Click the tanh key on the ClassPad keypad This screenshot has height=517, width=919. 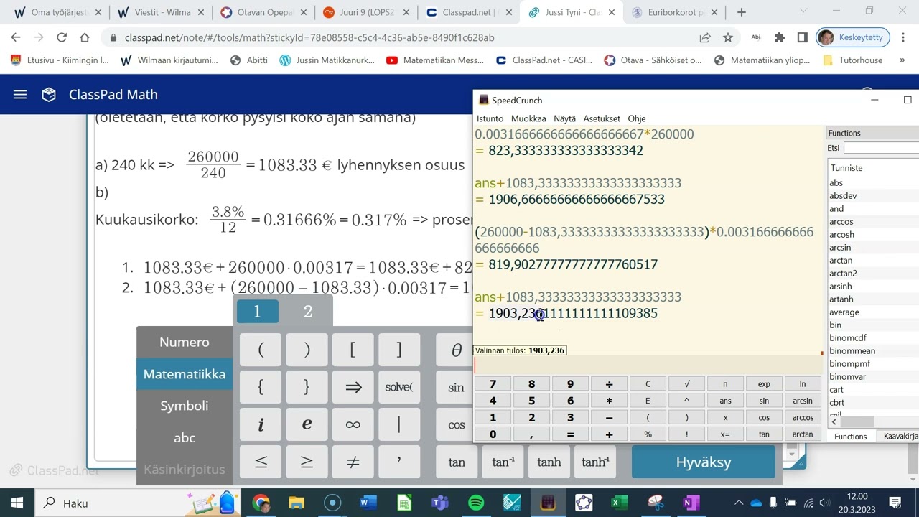pyautogui.click(x=549, y=462)
